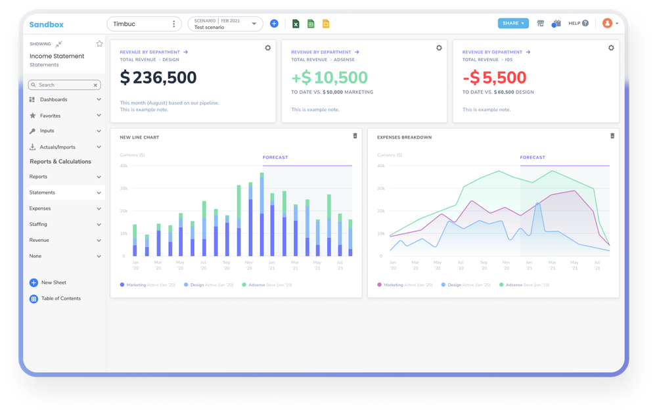
Task: Open settings gear on Design revenue card
Action: click(268, 48)
